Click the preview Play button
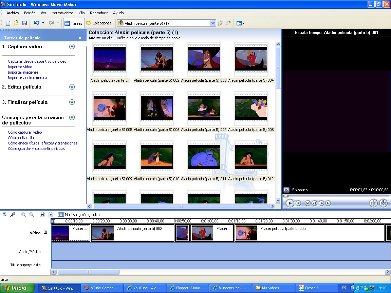Viewport: 391px width, 293px height. pyautogui.click(x=290, y=203)
